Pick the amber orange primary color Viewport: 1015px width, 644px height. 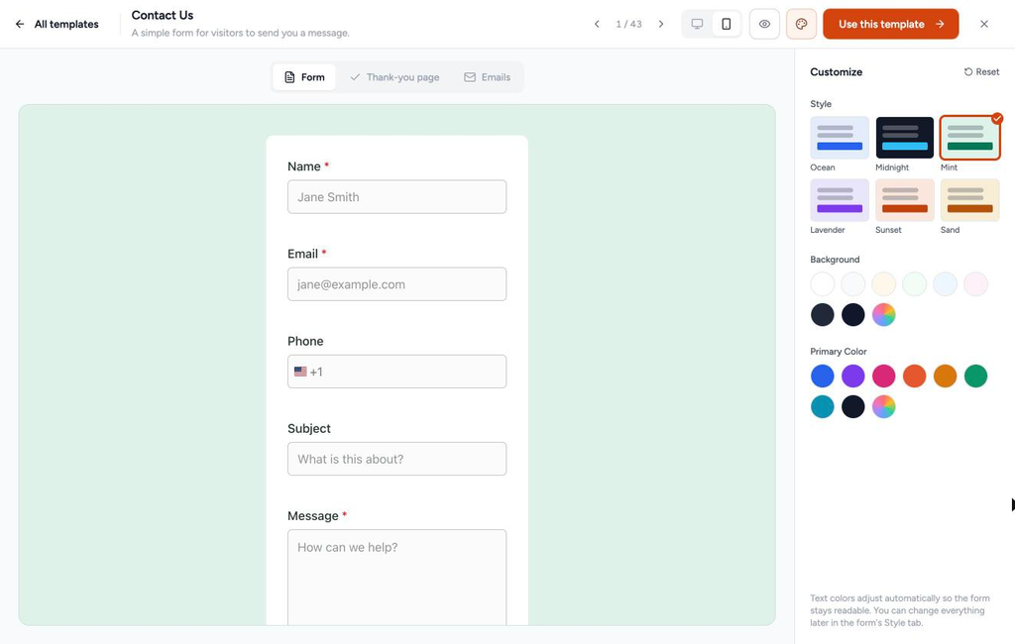point(945,376)
